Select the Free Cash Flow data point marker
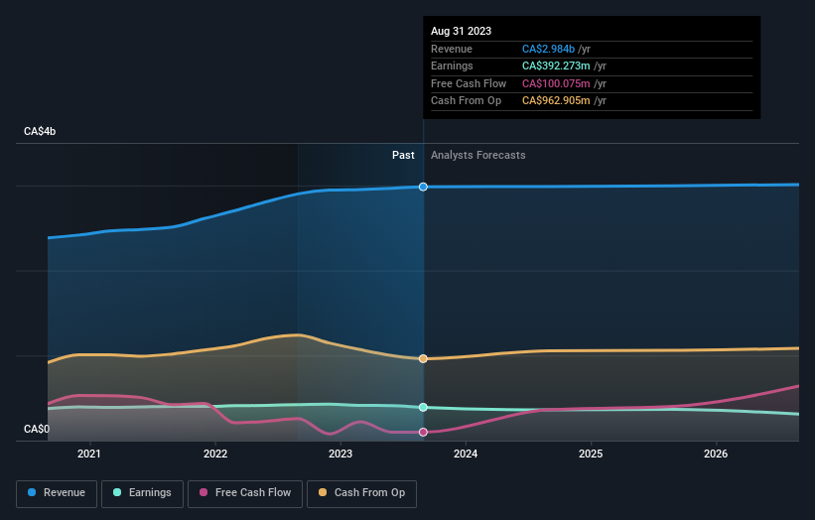Image resolution: width=815 pixels, height=520 pixels. [x=423, y=433]
